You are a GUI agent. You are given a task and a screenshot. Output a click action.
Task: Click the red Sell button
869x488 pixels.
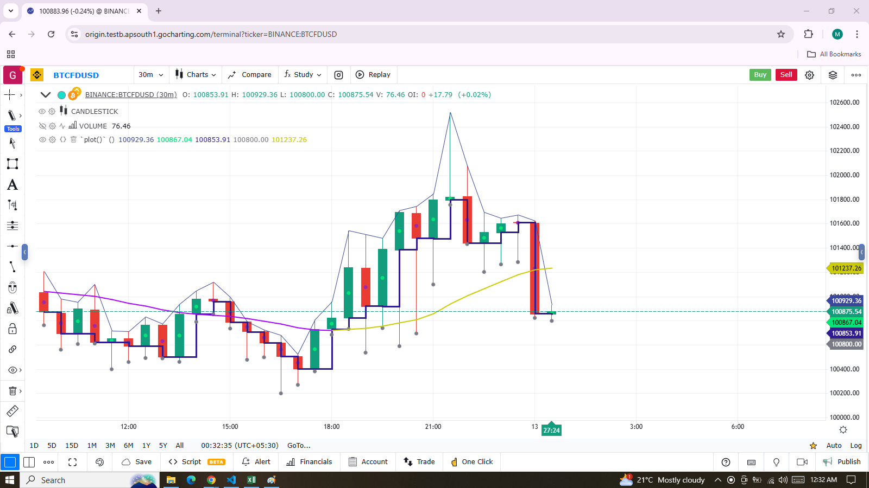tap(786, 75)
